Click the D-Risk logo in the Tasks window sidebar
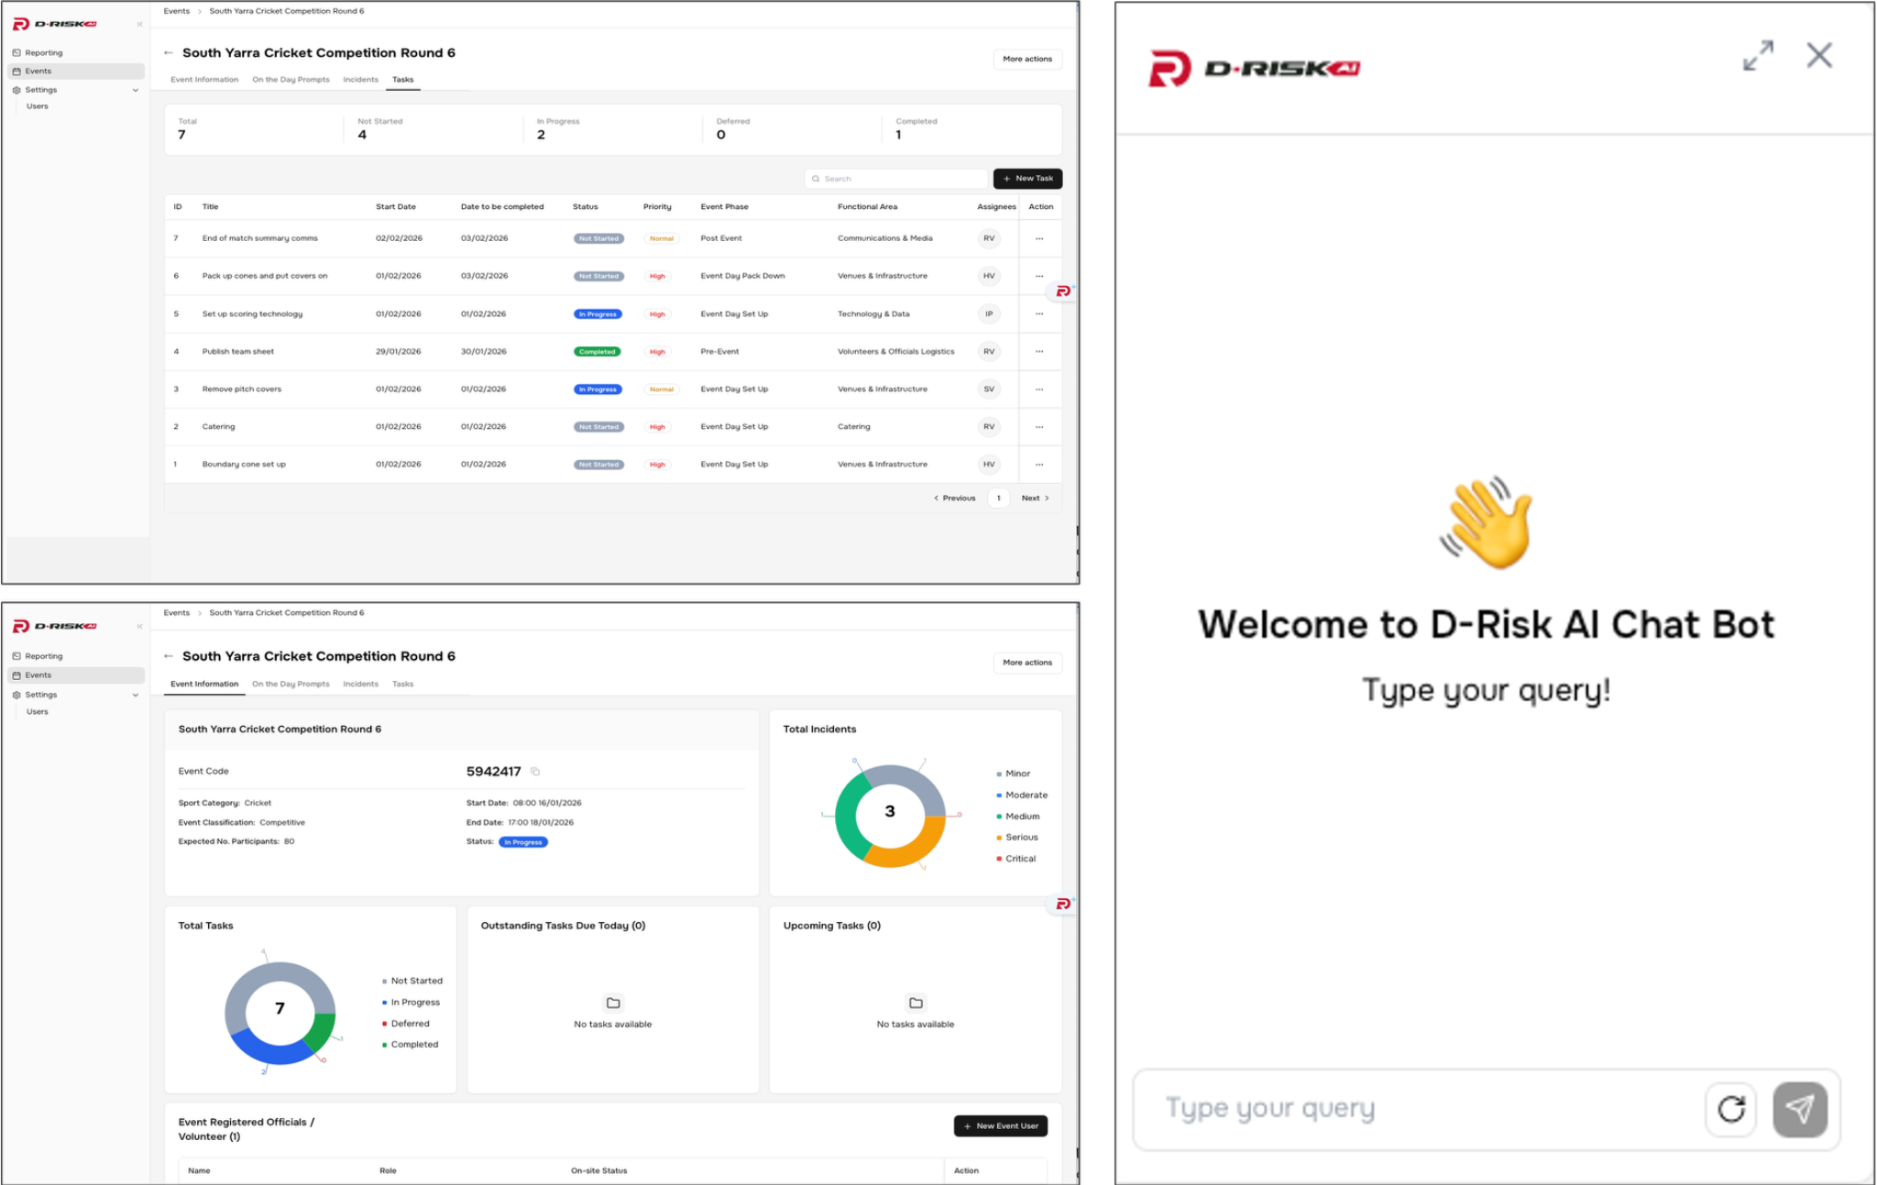 54,24
